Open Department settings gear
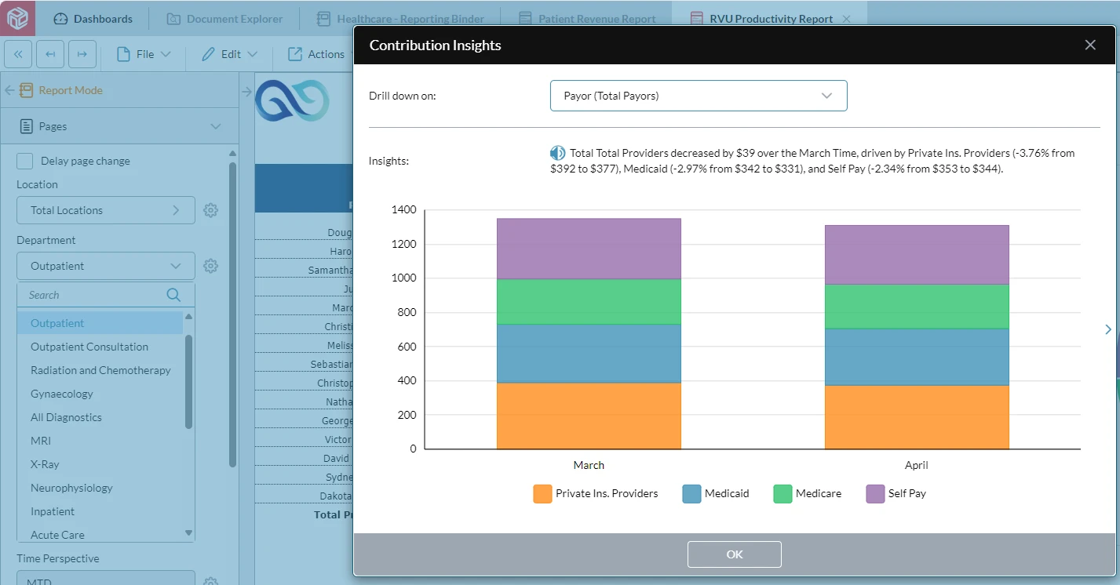 210,266
